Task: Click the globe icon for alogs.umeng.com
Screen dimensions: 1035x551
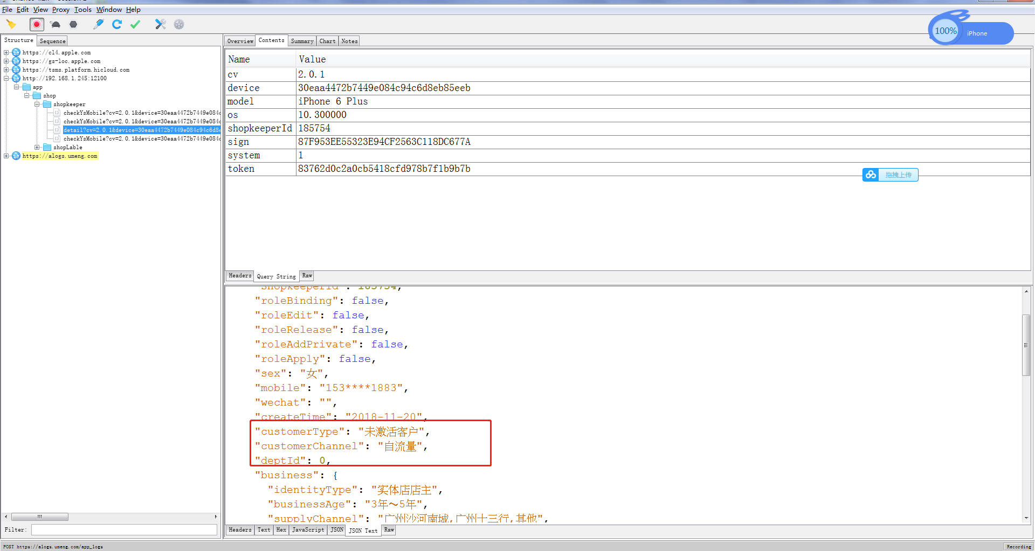Action: click(x=16, y=156)
